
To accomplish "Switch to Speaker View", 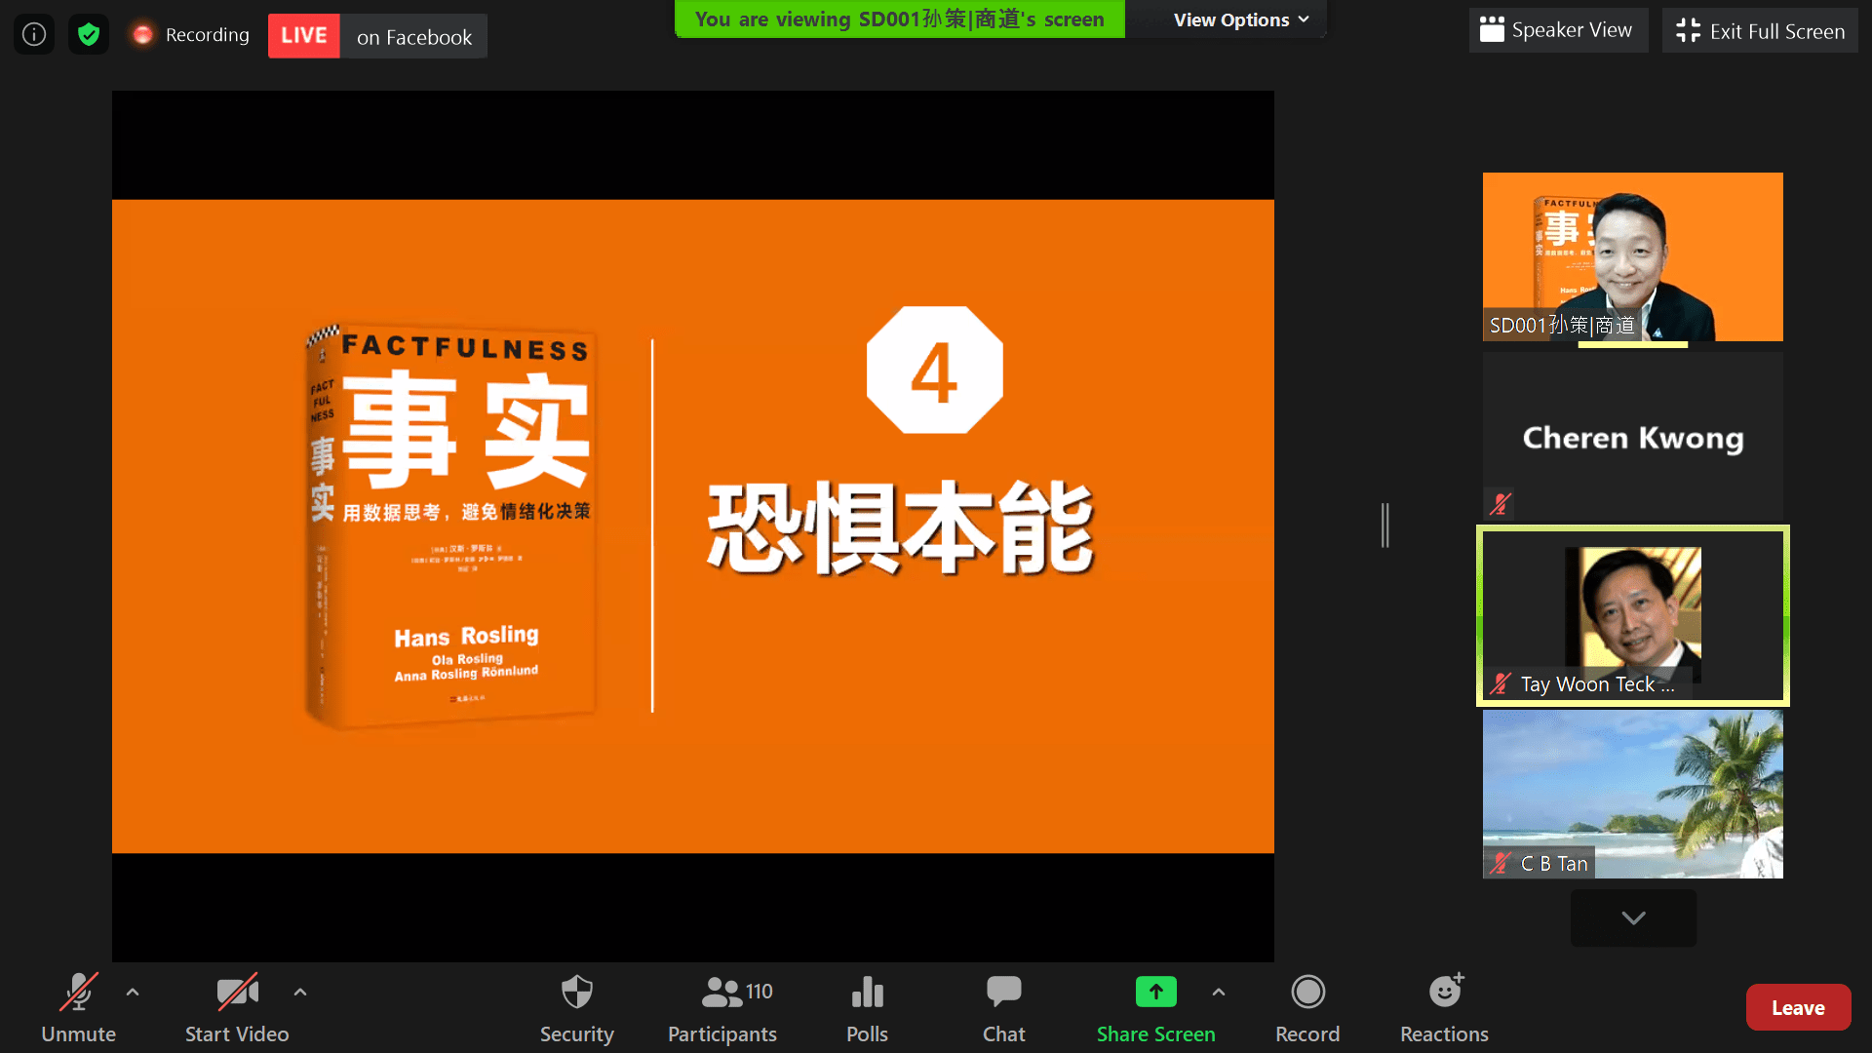I will click(1557, 30).
